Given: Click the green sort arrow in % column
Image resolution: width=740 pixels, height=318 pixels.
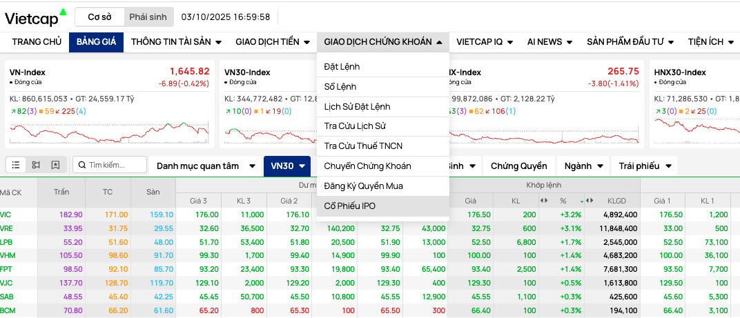Looking at the screenshot, I should click(x=581, y=201).
